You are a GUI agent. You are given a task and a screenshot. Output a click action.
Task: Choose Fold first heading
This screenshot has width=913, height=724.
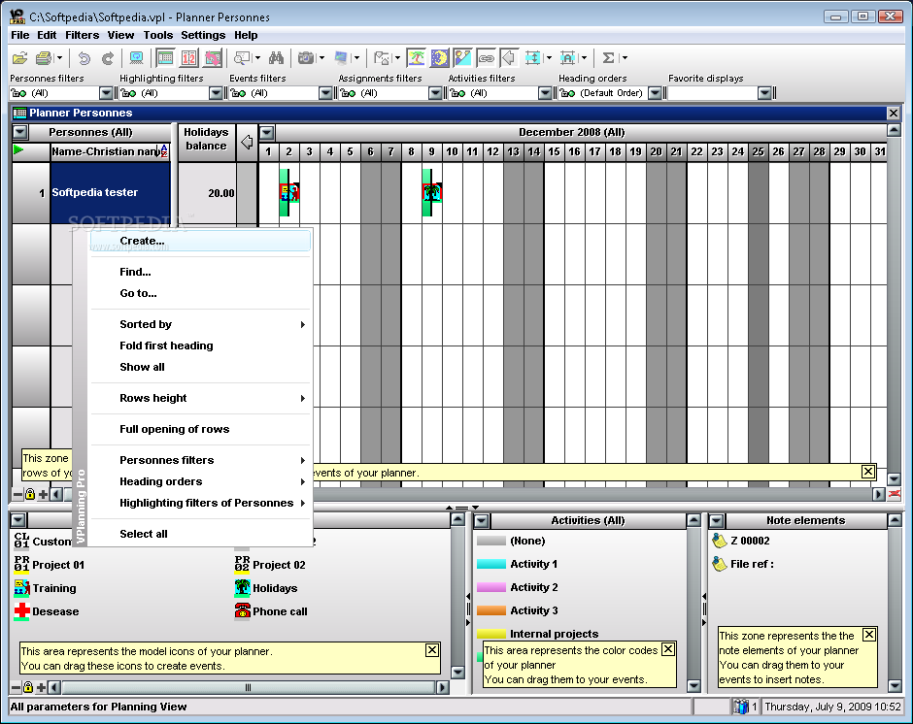(200, 346)
